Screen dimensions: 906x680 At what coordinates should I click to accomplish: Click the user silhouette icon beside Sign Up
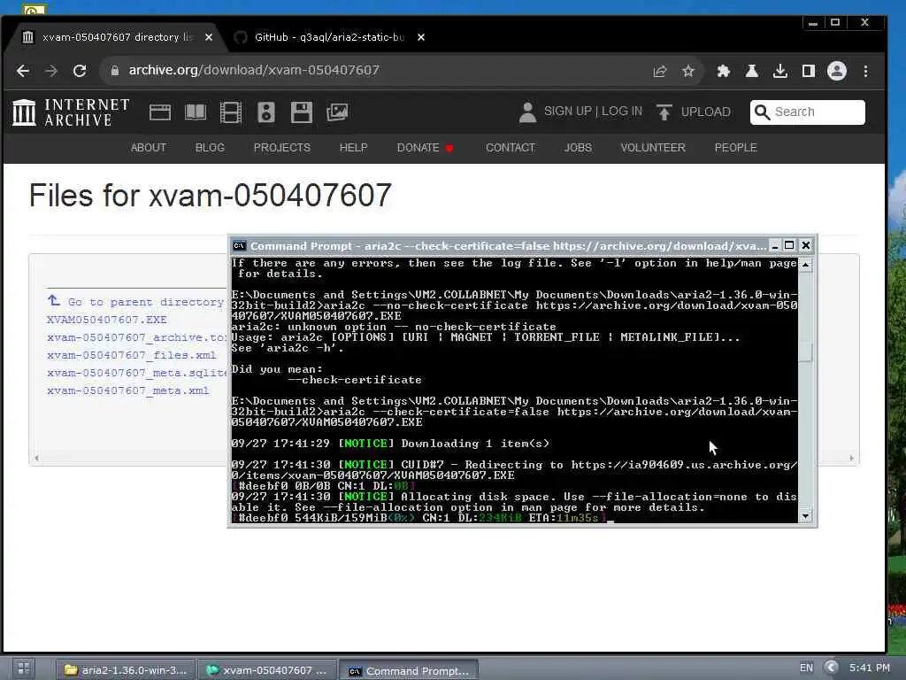(x=527, y=112)
